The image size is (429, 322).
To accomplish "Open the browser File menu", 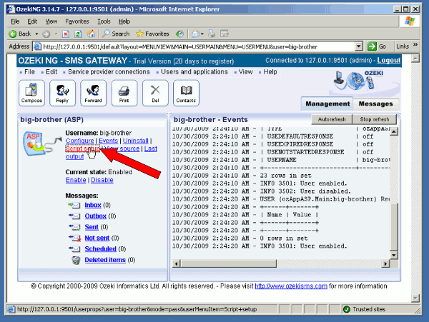I will click(x=15, y=21).
